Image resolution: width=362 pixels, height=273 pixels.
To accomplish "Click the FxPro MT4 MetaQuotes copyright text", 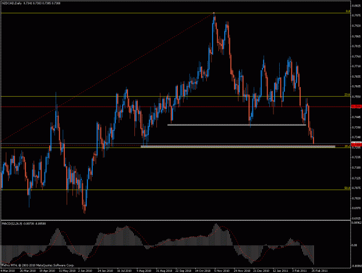I will click(38, 265).
